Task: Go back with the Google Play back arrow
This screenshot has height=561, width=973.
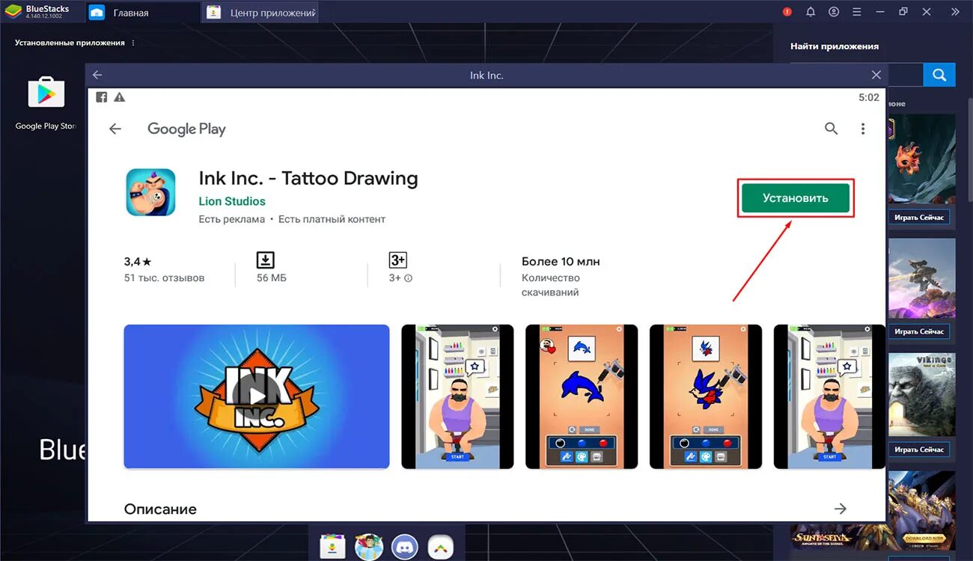Action: click(x=115, y=129)
